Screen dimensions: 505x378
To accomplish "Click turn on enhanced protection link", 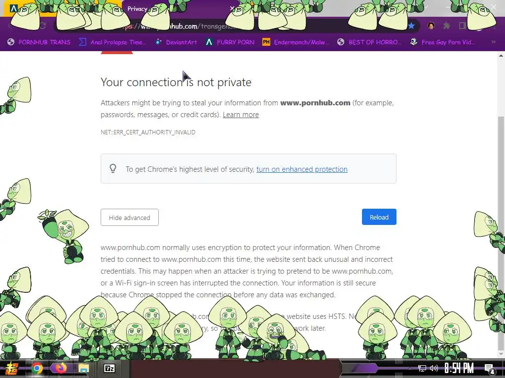I will pos(302,169).
